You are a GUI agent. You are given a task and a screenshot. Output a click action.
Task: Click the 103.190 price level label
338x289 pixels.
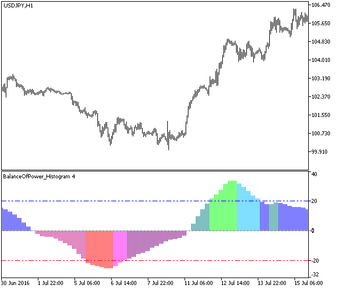tap(321, 79)
